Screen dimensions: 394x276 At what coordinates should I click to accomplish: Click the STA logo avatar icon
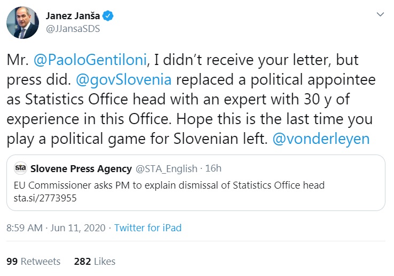point(21,169)
